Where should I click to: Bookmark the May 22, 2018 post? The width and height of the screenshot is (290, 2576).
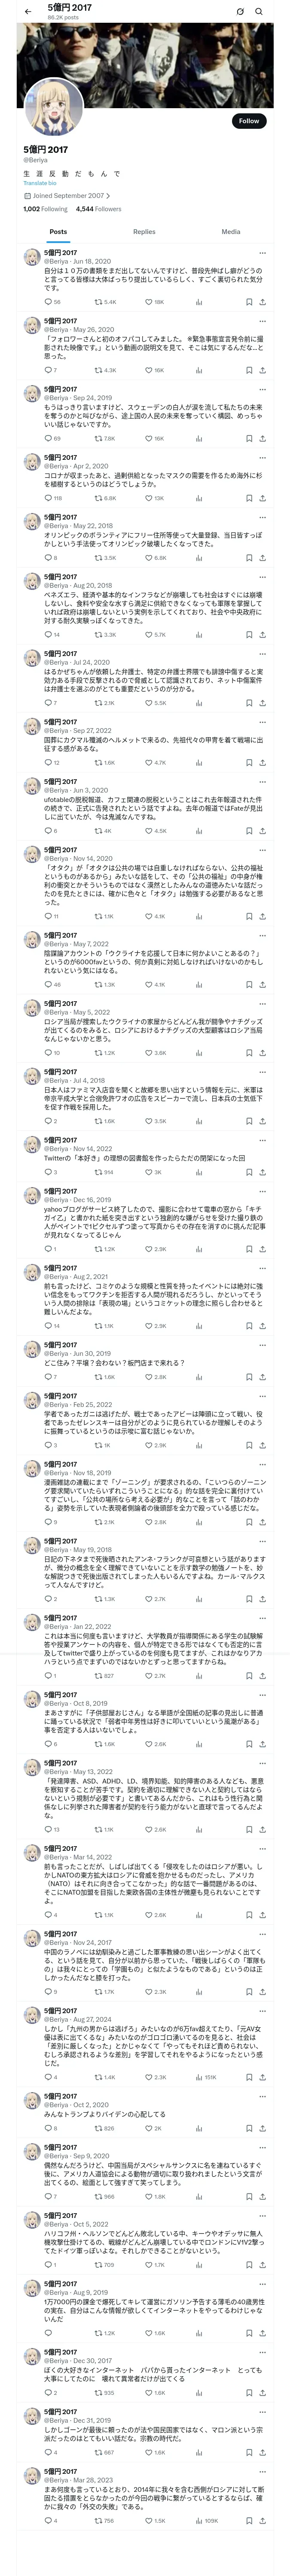[x=249, y=558]
